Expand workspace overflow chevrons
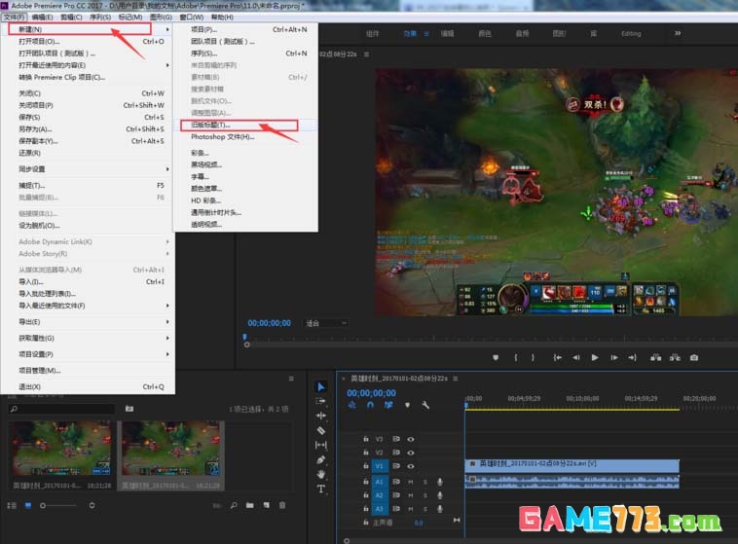 pyautogui.click(x=678, y=33)
